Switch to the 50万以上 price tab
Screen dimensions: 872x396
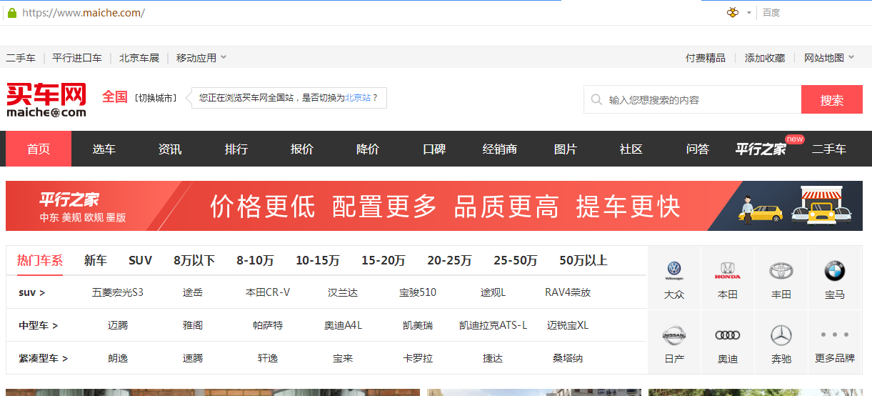tap(583, 260)
